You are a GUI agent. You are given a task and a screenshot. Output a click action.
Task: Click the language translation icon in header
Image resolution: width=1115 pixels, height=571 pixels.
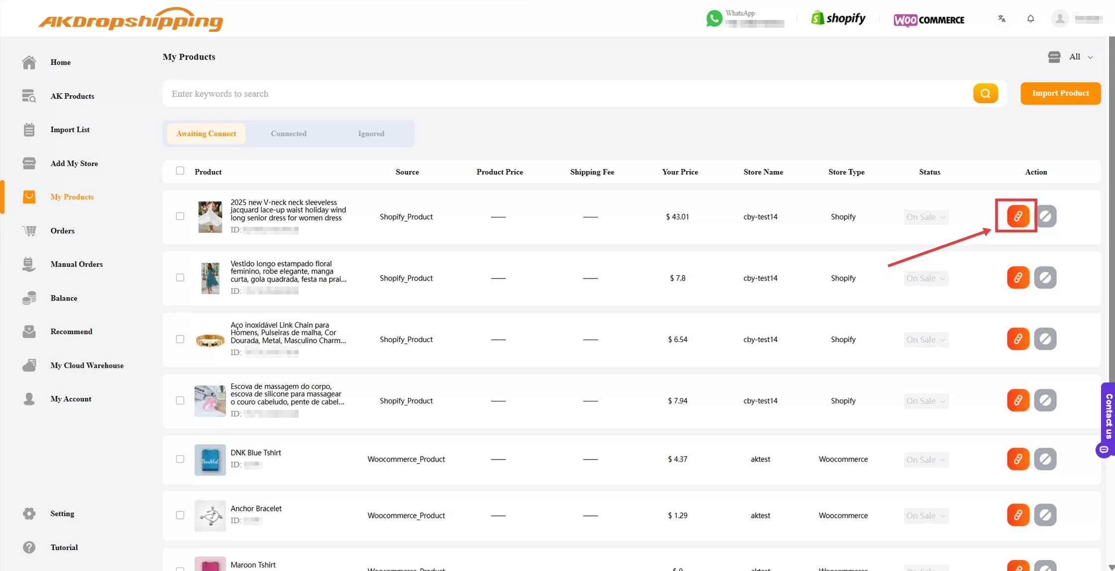1002,18
